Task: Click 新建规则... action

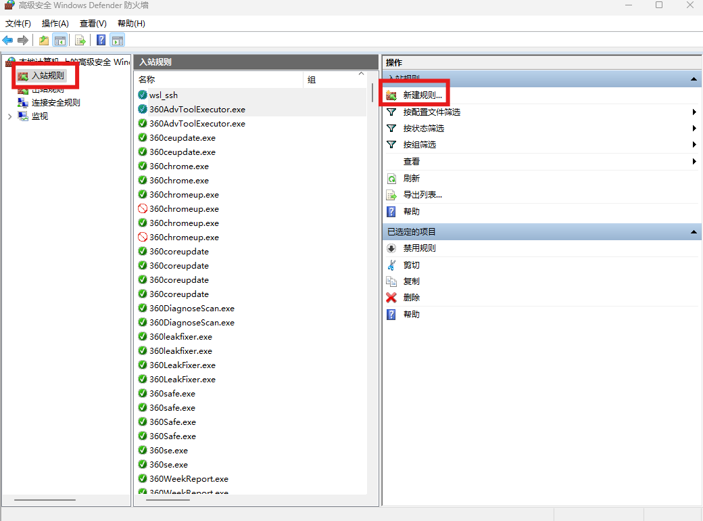Action: (x=422, y=95)
